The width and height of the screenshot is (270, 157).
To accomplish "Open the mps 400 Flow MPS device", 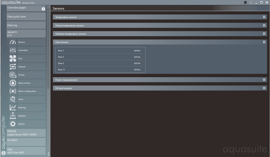I will [x=26, y=151].
